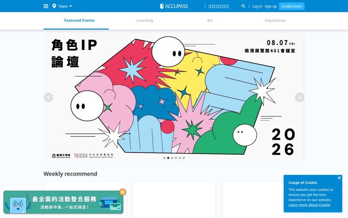Switch to the Learning tab
Image resolution: width=348 pixels, height=218 pixels.
(145, 20)
